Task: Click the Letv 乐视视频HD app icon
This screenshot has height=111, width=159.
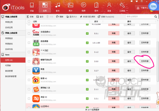Action: point(36,33)
